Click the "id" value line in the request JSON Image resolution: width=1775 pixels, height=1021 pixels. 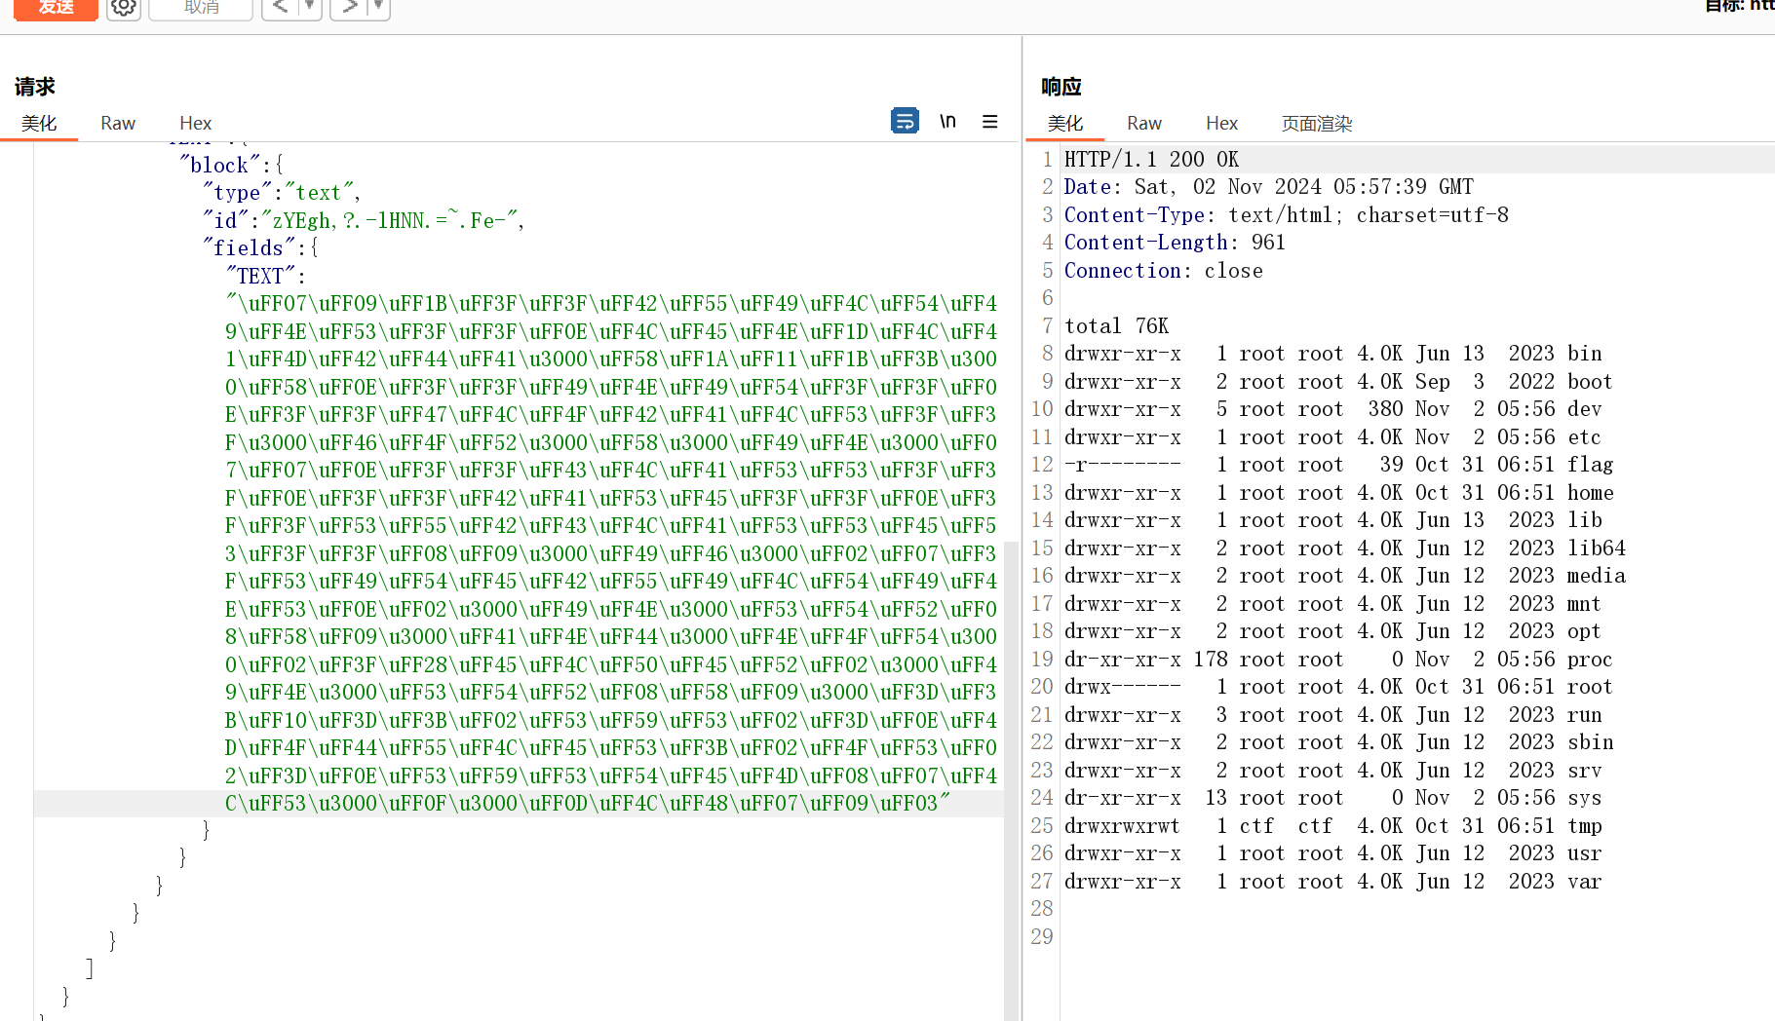tap(364, 220)
